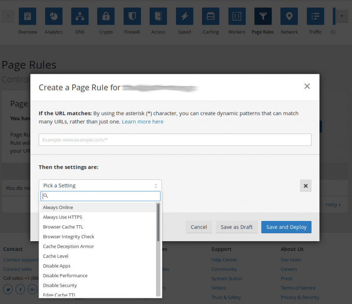The width and height of the screenshot is (352, 304).
Task: Open the Help link on the page
Action: 333,205
